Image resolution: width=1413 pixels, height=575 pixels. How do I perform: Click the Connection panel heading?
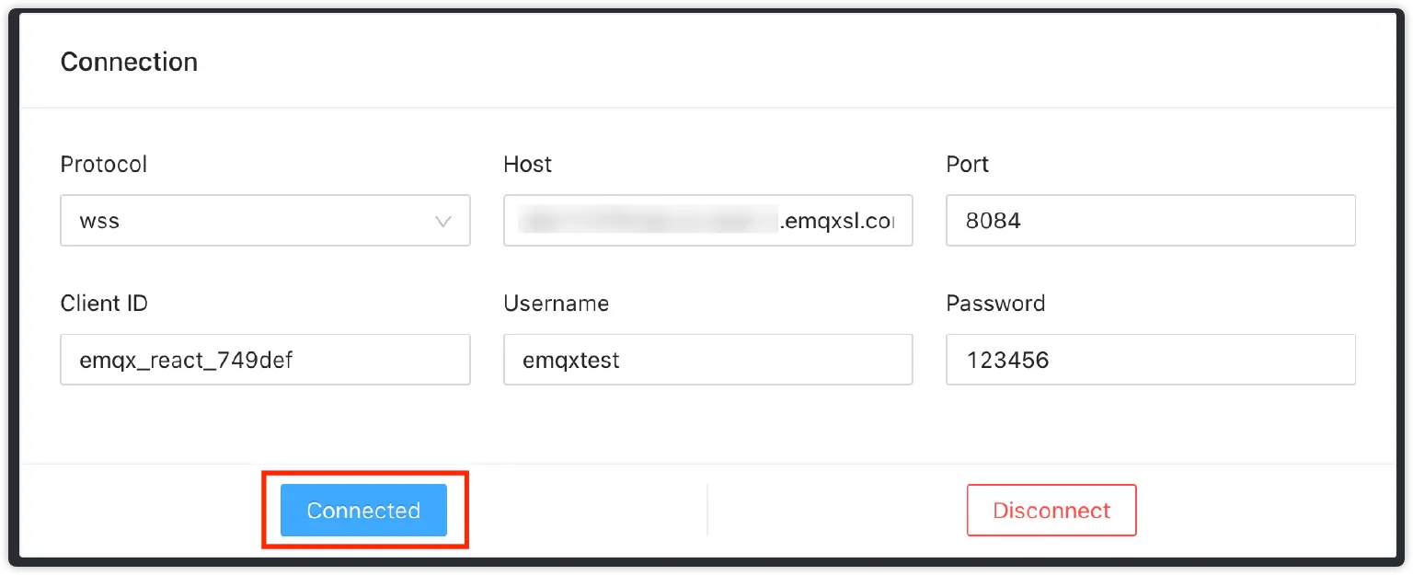click(x=129, y=63)
